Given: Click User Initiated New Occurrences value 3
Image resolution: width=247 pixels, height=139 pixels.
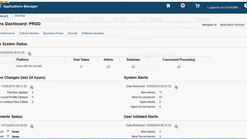Looking at the screenshot, I should point(160,136).
